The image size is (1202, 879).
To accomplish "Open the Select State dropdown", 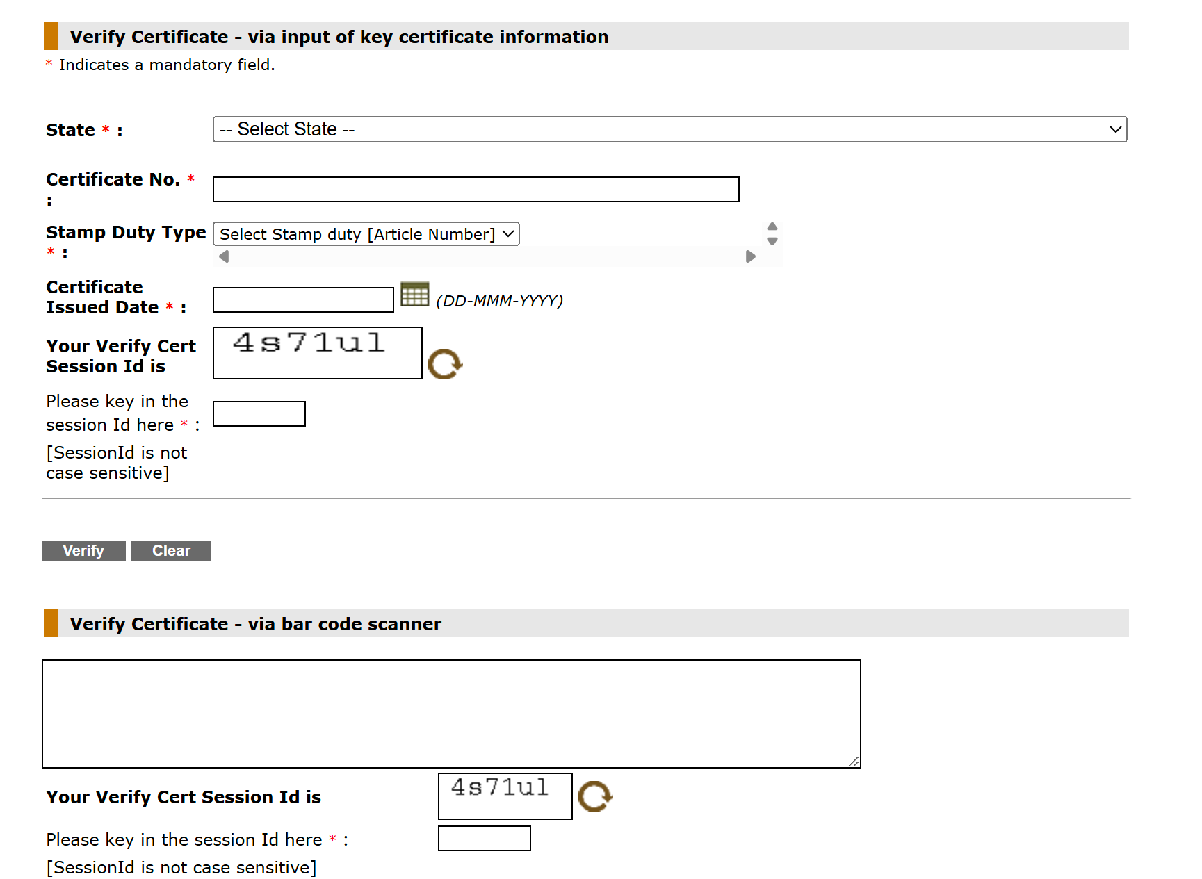I will [x=667, y=129].
